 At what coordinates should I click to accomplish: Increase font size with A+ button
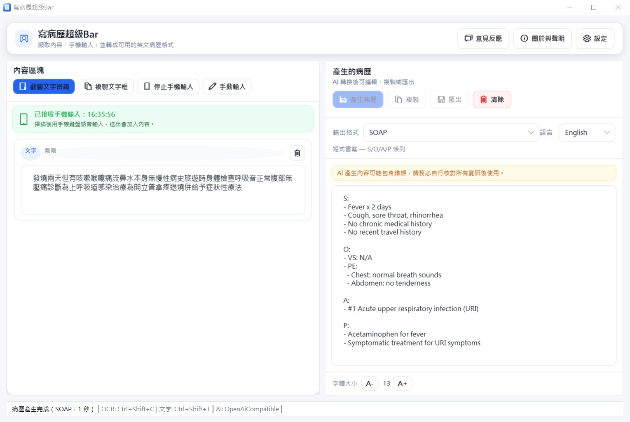click(402, 384)
